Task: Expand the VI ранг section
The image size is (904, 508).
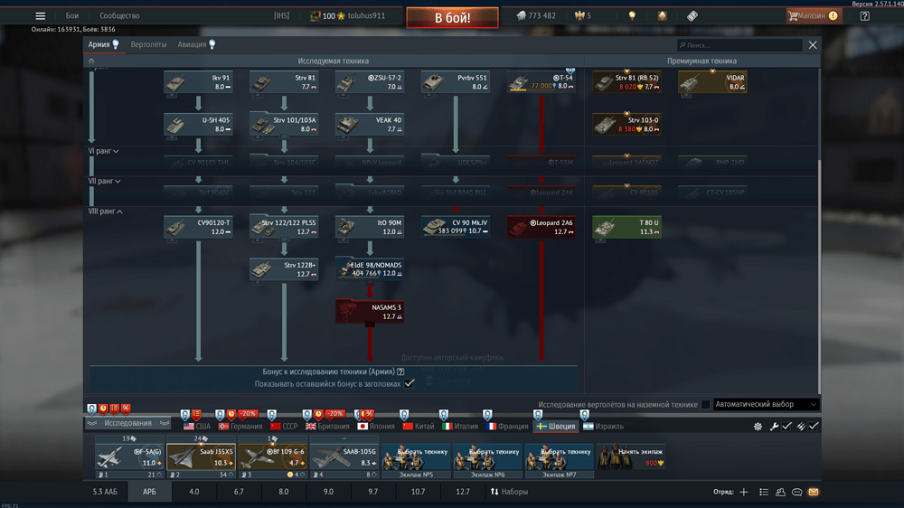Action: tap(104, 151)
